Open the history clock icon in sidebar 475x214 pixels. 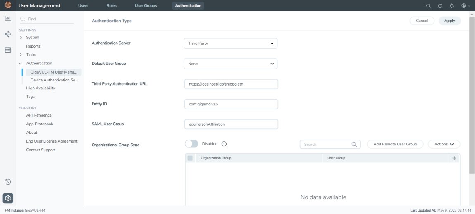(8, 182)
